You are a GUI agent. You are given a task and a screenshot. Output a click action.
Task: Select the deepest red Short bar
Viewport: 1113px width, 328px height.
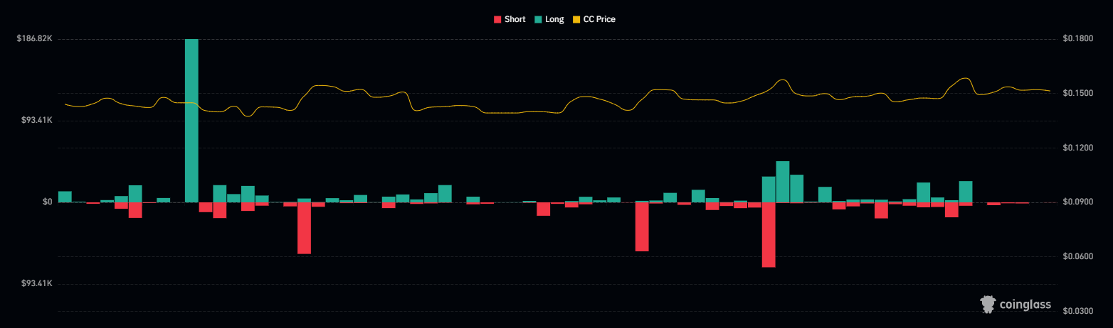click(x=769, y=234)
